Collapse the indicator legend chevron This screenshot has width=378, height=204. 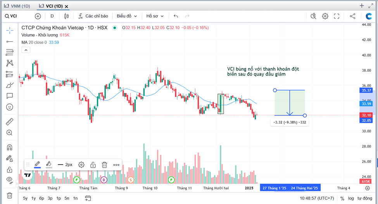coord(26,50)
